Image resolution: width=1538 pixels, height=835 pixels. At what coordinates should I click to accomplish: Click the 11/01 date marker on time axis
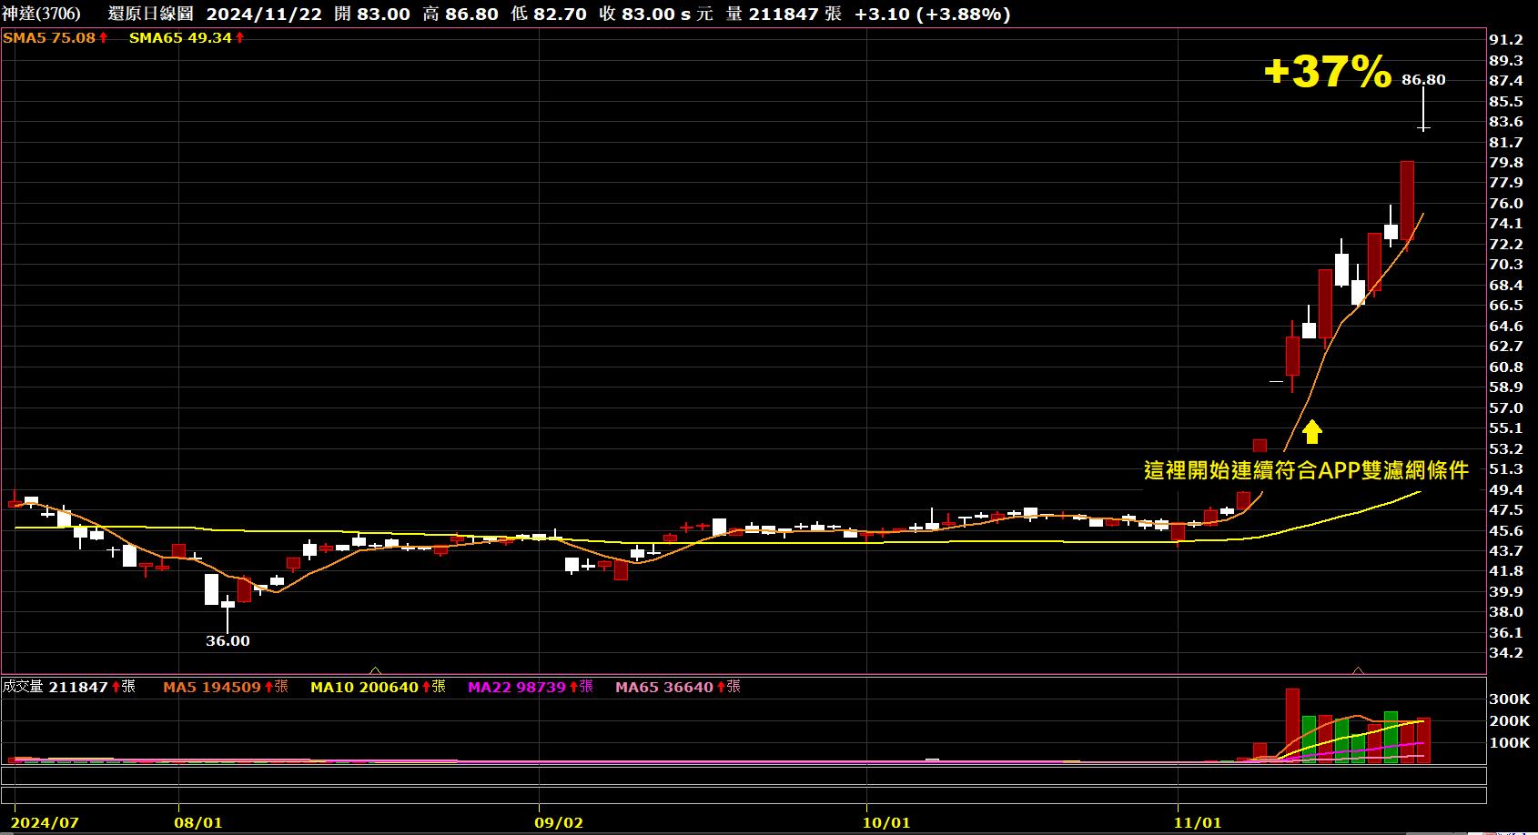[x=1199, y=822]
